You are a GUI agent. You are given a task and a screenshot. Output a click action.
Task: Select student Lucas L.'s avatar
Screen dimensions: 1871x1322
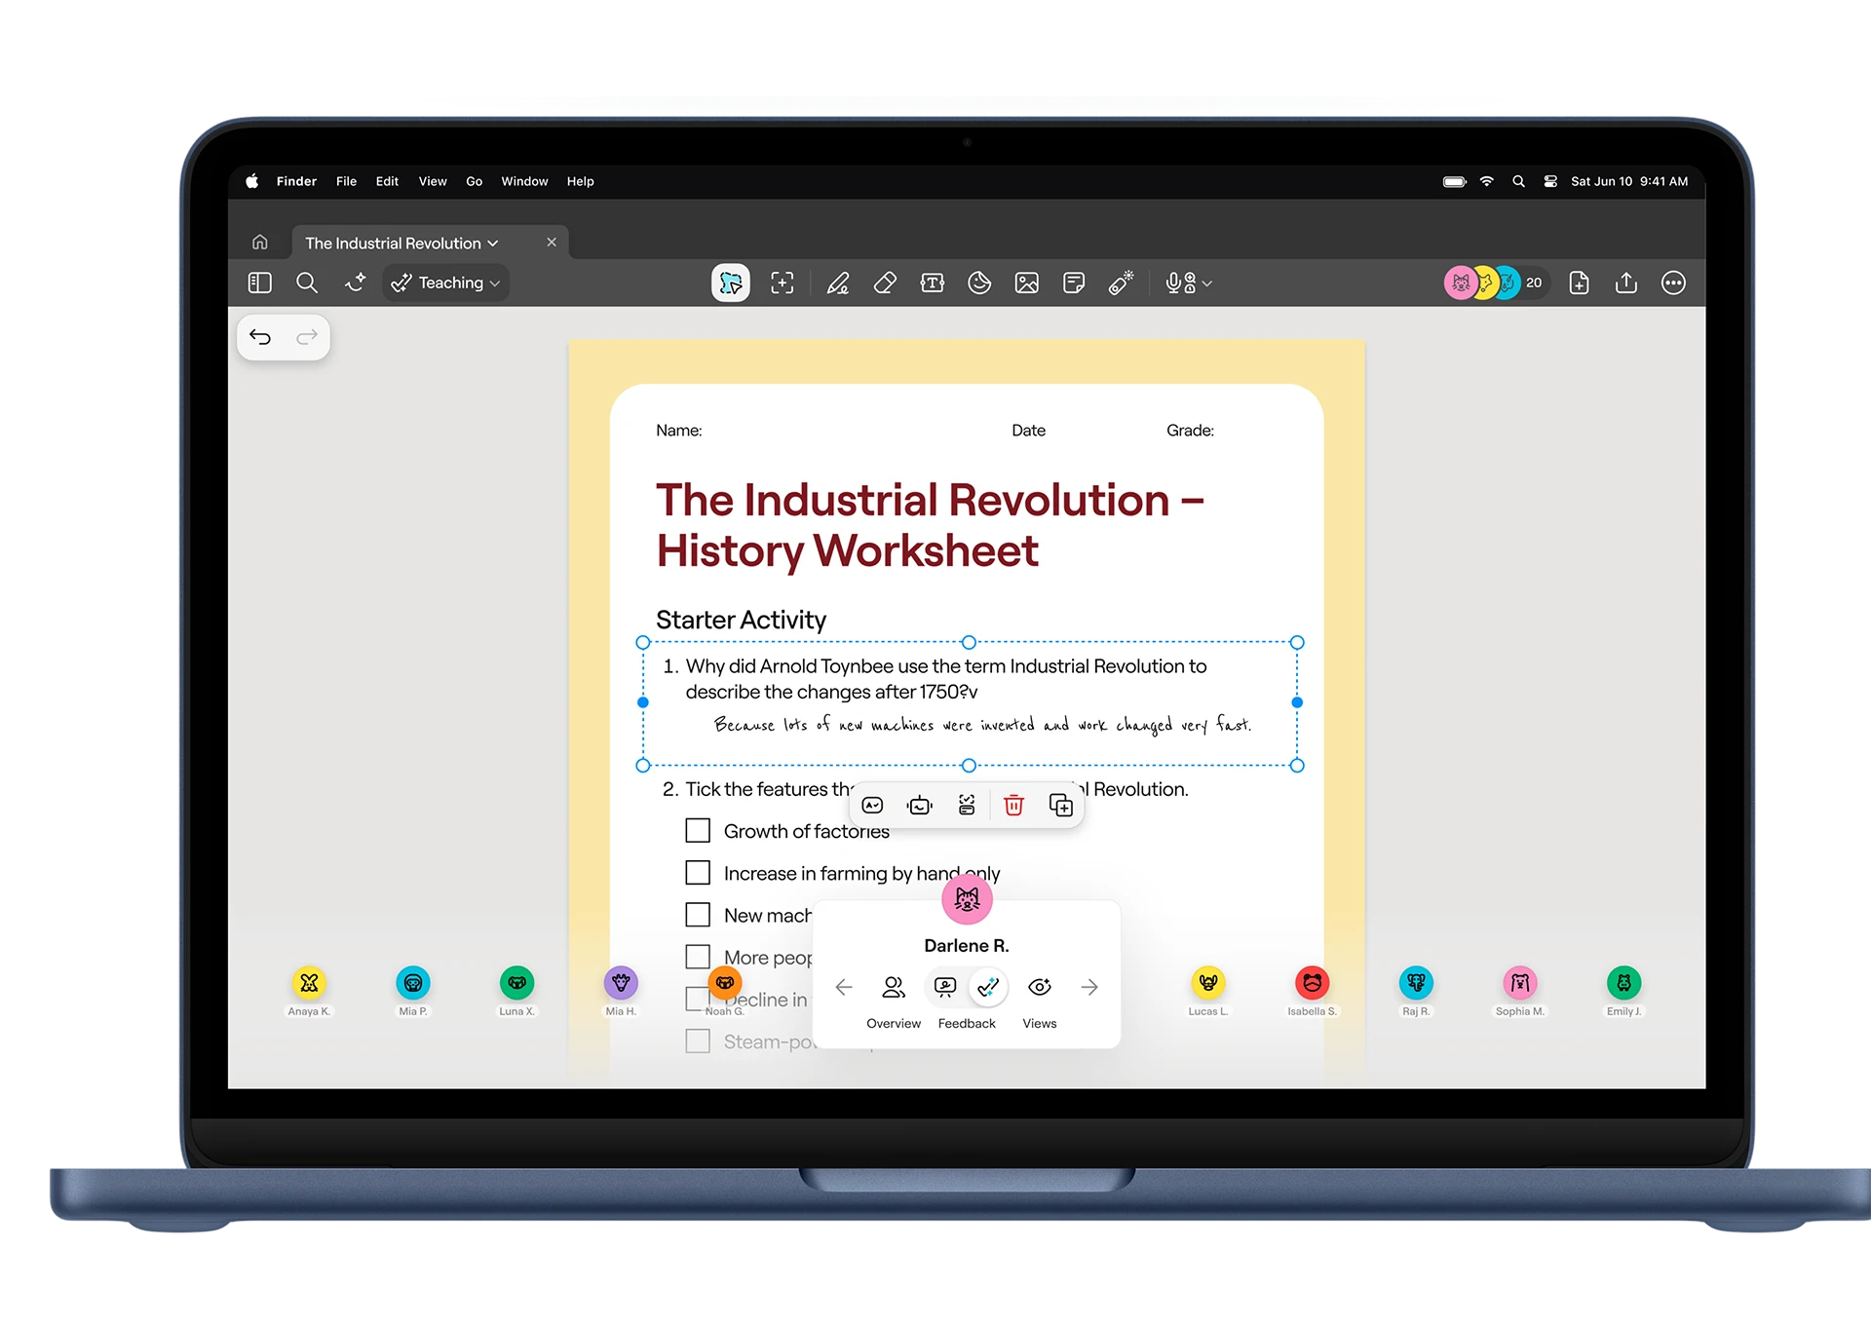[1208, 983]
